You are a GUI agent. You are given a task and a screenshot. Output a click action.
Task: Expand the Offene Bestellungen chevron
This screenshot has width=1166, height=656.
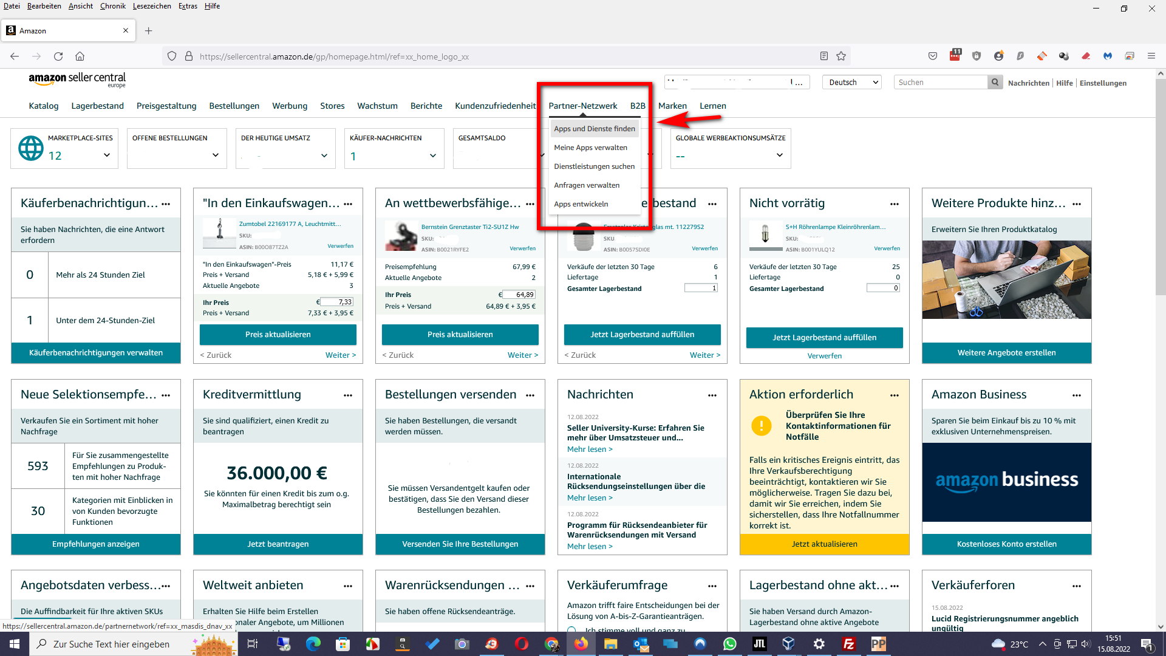click(x=216, y=155)
